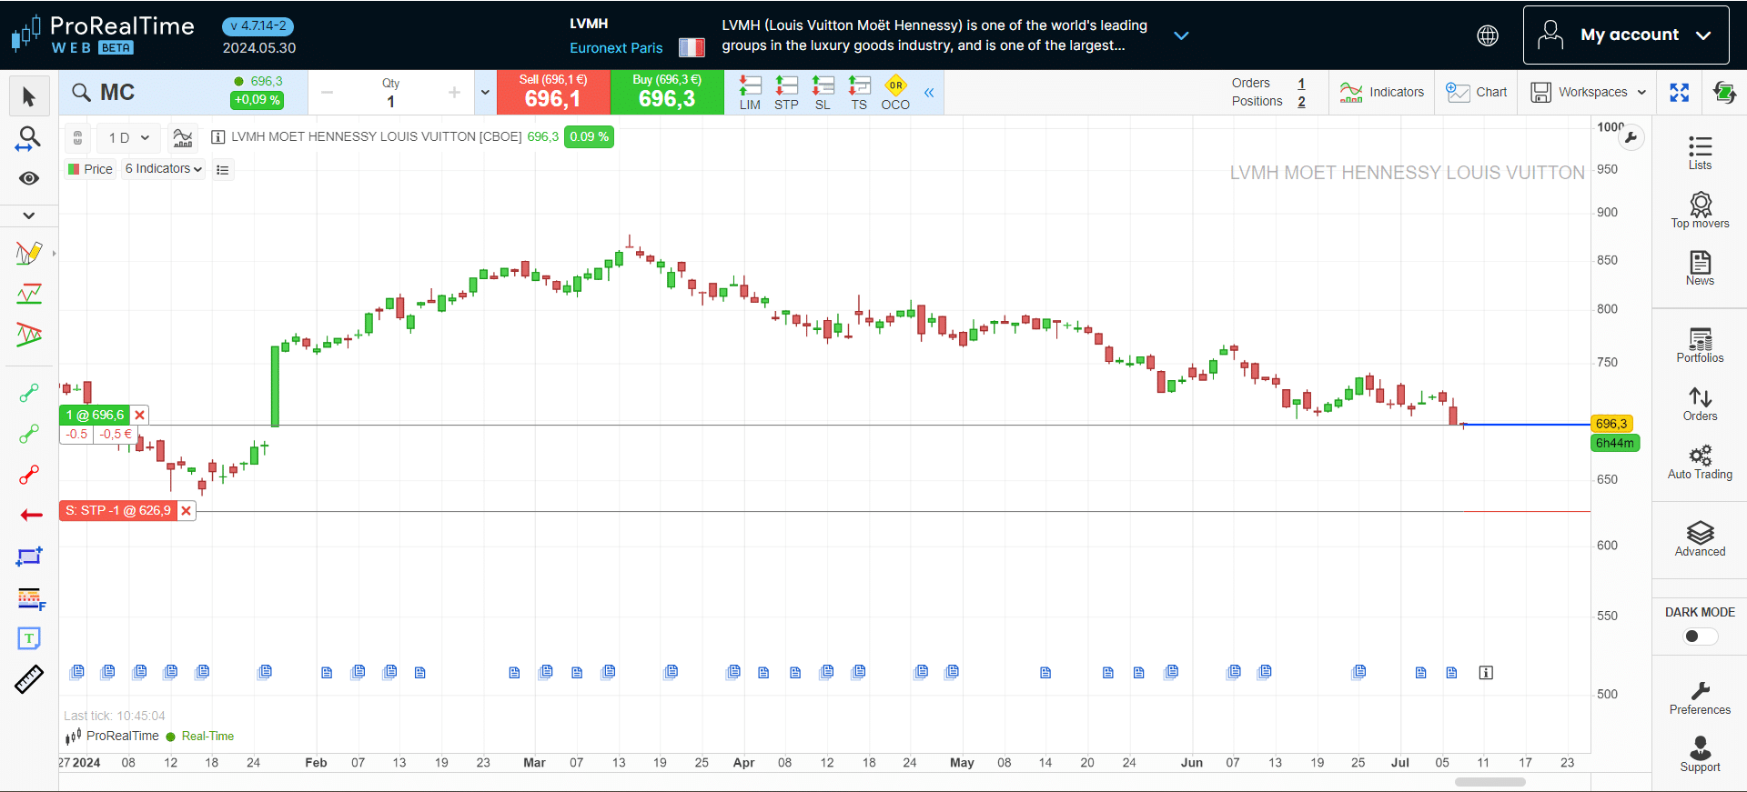Viewport: 1747px width, 792px height.
Task: Place an STP stop order
Action: (x=786, y=93)
